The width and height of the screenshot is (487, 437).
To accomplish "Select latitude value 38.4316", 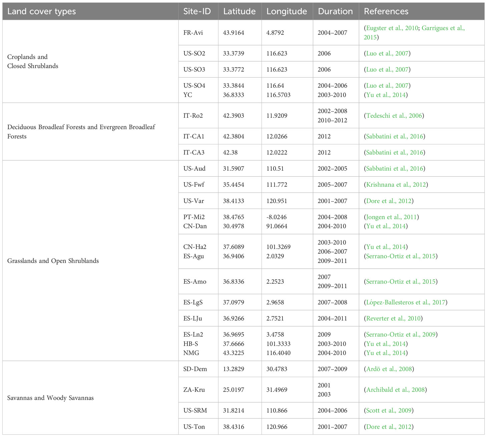I will coord(233,427).
